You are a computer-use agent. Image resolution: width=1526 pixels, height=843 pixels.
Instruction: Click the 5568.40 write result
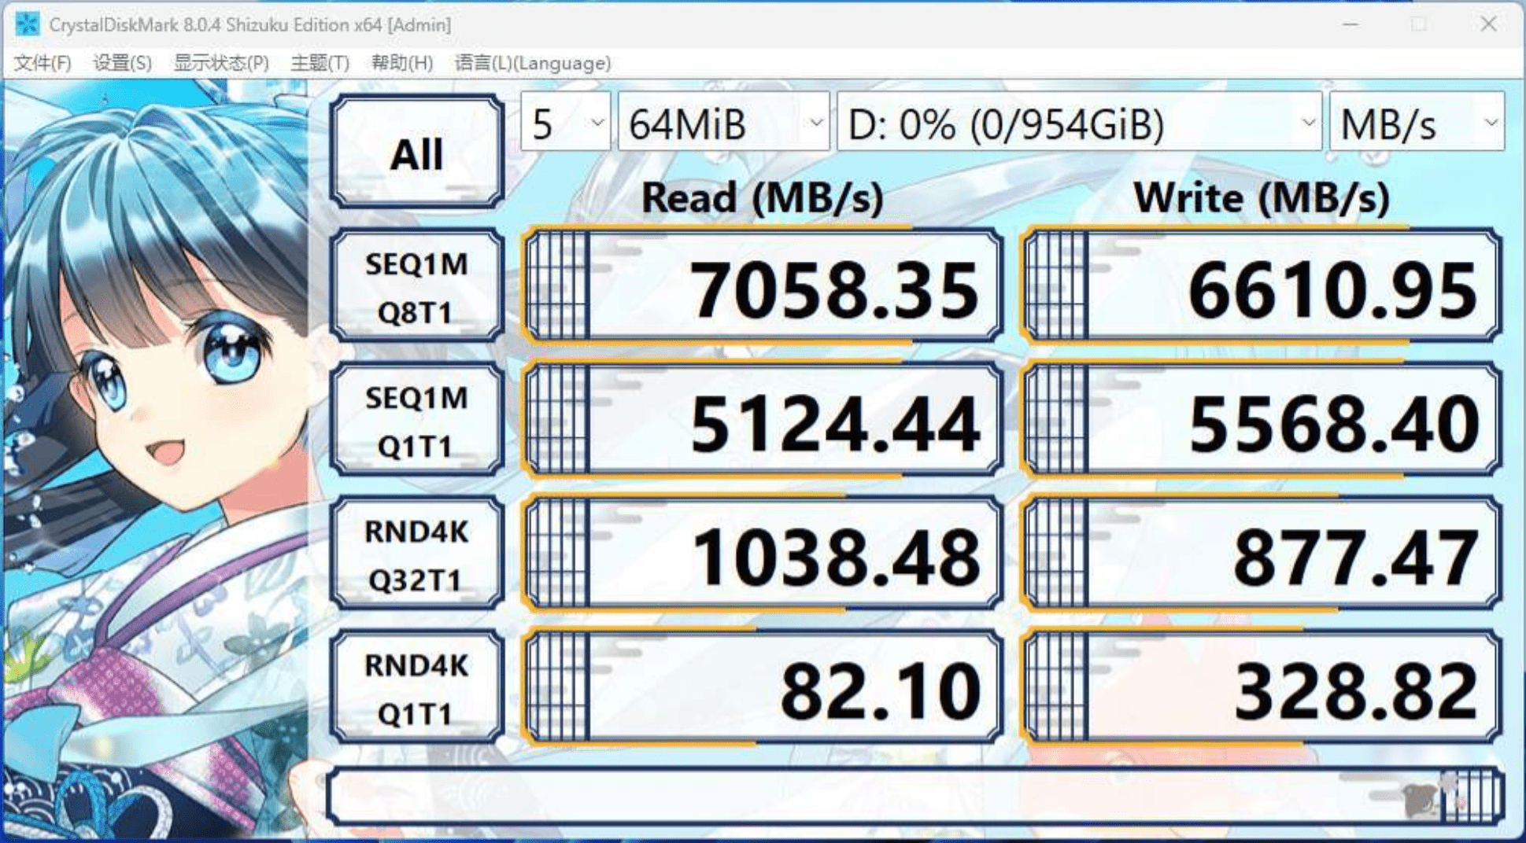[1261, 420]
